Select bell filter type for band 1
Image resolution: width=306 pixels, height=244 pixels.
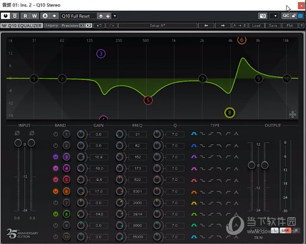pos(194,134)
